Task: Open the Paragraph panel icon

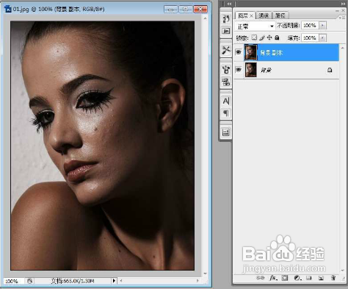Action: pyautogui.click(x=226, y=113)
